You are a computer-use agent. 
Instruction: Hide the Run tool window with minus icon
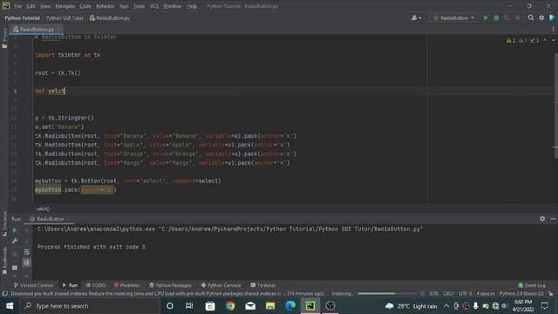(553, 219)
